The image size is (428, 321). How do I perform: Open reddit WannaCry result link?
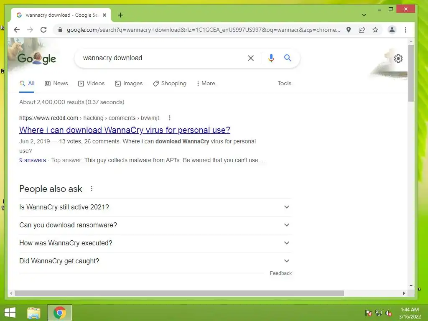pos(125,130)
